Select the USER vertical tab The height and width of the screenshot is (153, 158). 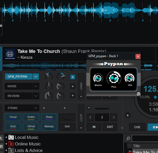coord(81,86)
